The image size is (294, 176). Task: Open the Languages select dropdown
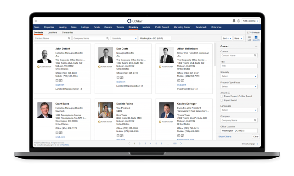(239, 110)
